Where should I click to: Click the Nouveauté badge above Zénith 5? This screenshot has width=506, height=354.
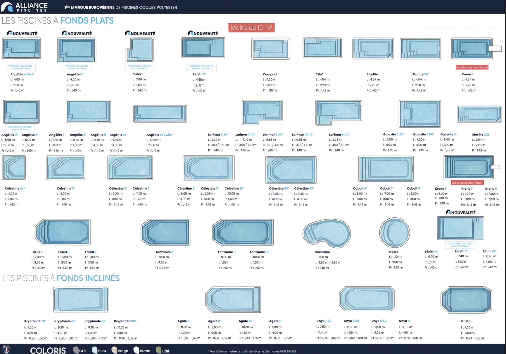click(x=203, y=33)
